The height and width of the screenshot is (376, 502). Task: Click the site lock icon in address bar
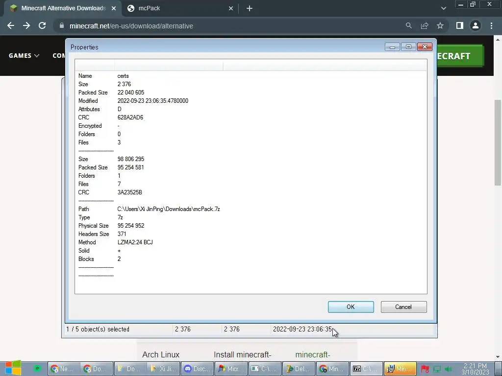tap(62, 25)
